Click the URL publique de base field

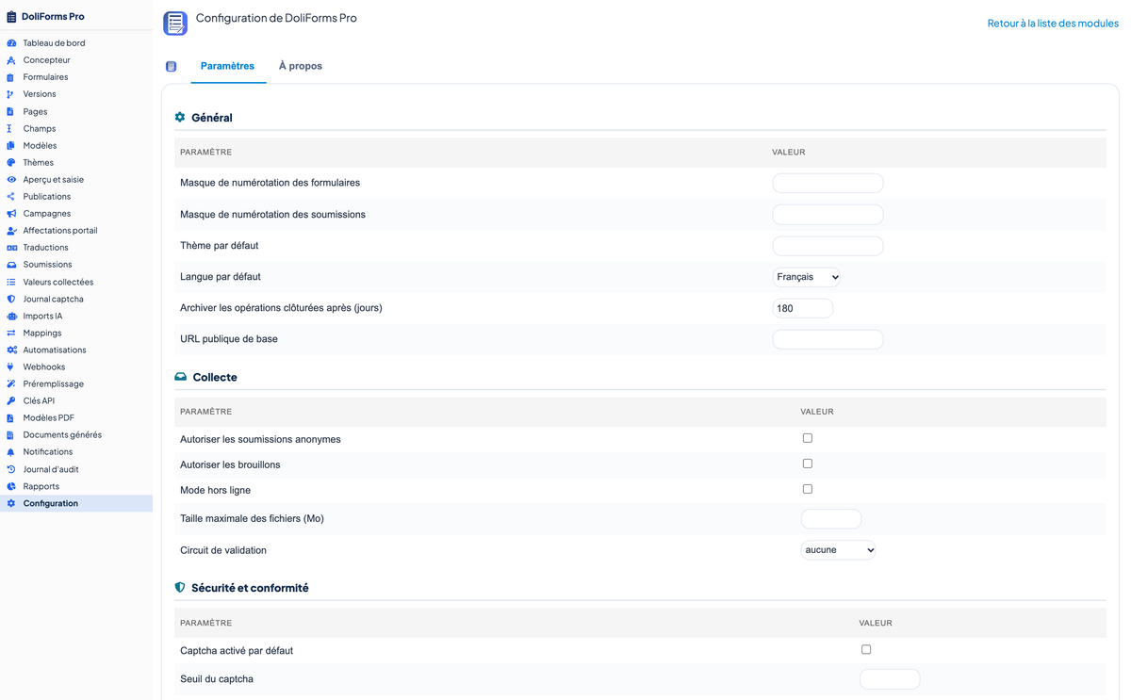click(828, 339)
